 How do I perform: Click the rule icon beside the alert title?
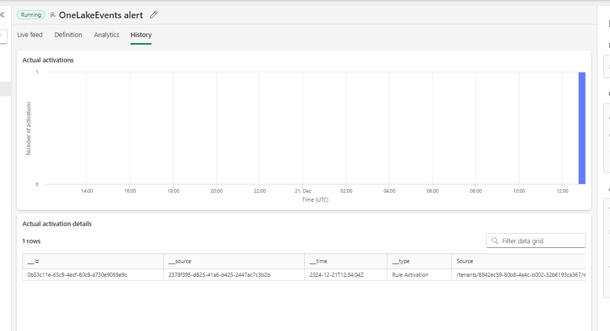(x=53, y=15)
